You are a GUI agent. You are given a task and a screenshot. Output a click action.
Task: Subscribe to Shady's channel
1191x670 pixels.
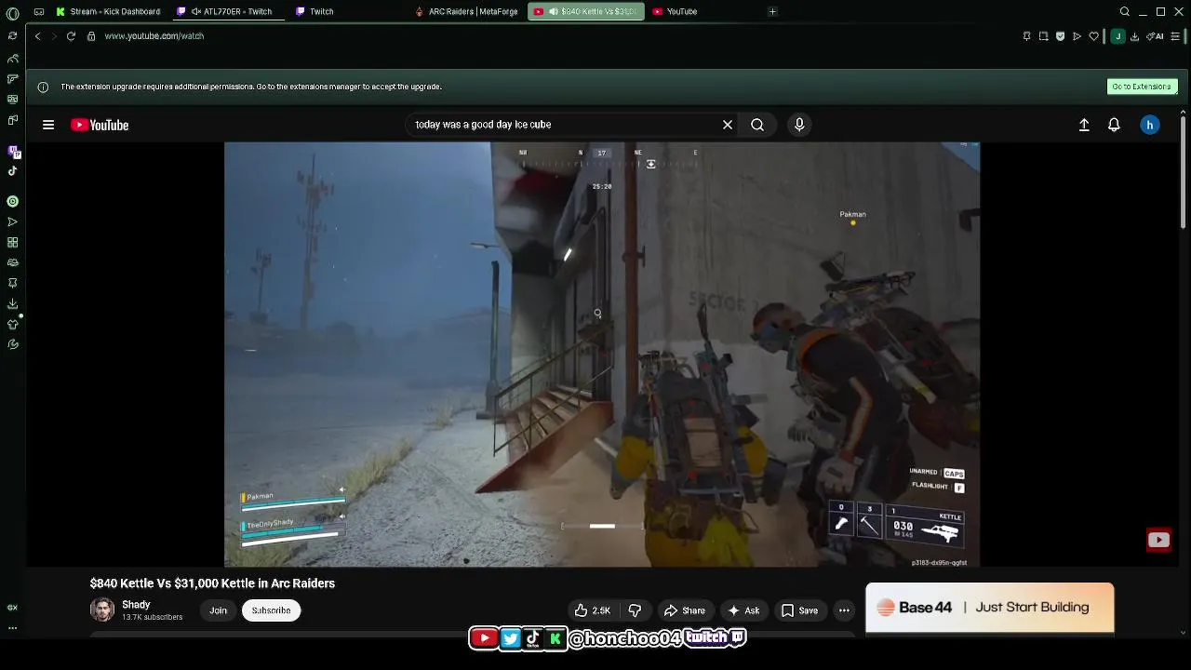point(271,610)
